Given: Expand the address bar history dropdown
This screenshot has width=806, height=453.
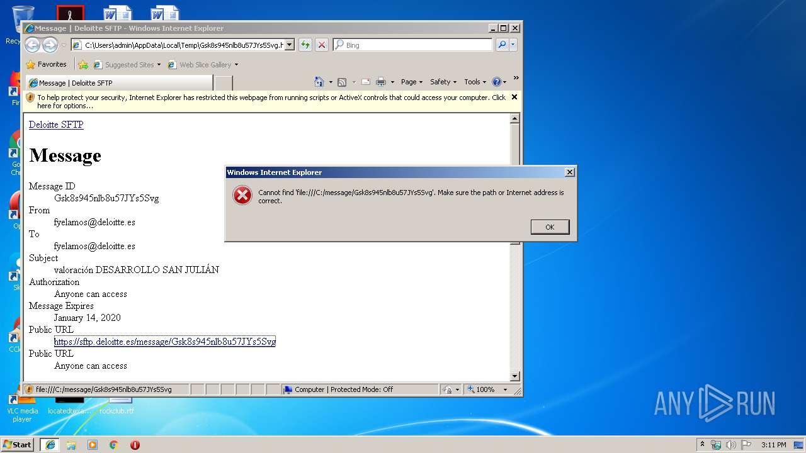Looking at the screenshot, I should coord(290,45).
